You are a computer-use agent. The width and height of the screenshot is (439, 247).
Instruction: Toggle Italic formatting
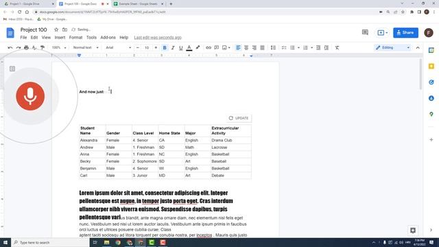pos(173,47)
